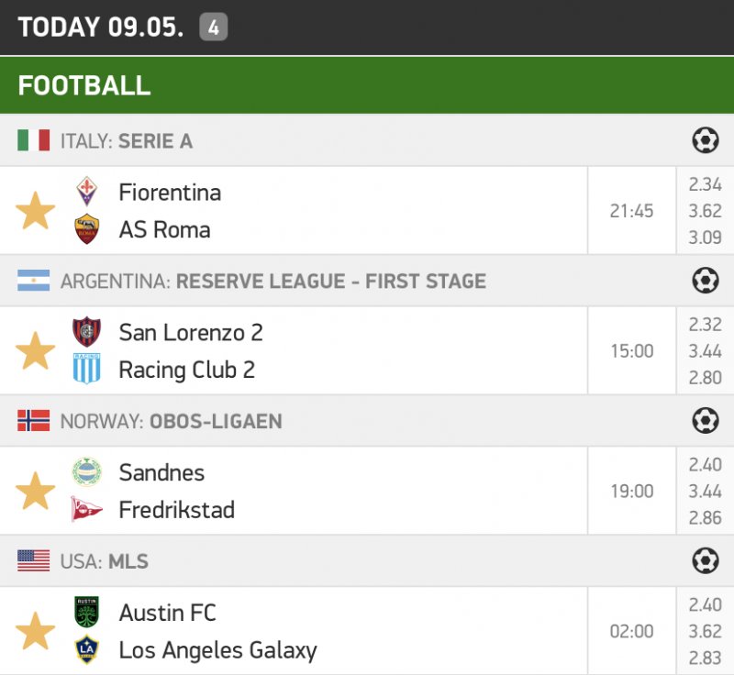Viewport: 734px width, 675px height.
Task: Click the football icon in OBOS-Ligaen header
Action: pyautogui.click(x=705, y=421)
